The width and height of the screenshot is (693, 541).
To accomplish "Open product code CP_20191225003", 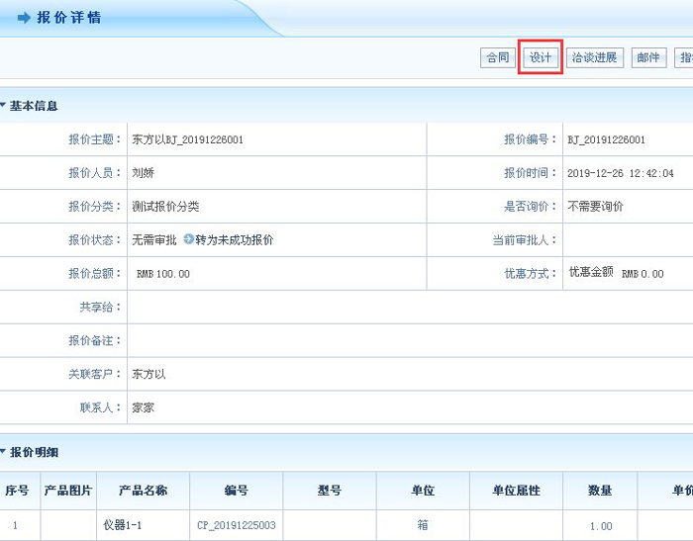I will point(237,526).
